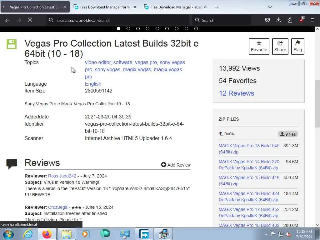Open the video editor topic link

[x=98, y=62]
